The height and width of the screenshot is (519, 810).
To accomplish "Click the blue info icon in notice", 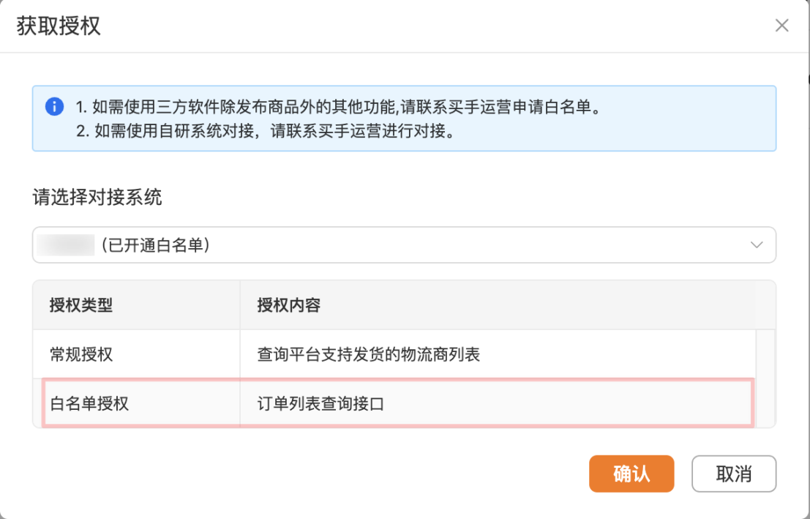I will point(54,108).
